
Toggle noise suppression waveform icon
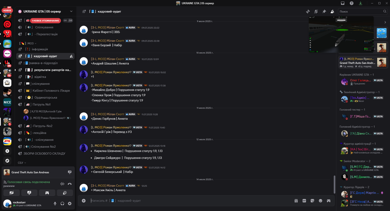point(62,184)
